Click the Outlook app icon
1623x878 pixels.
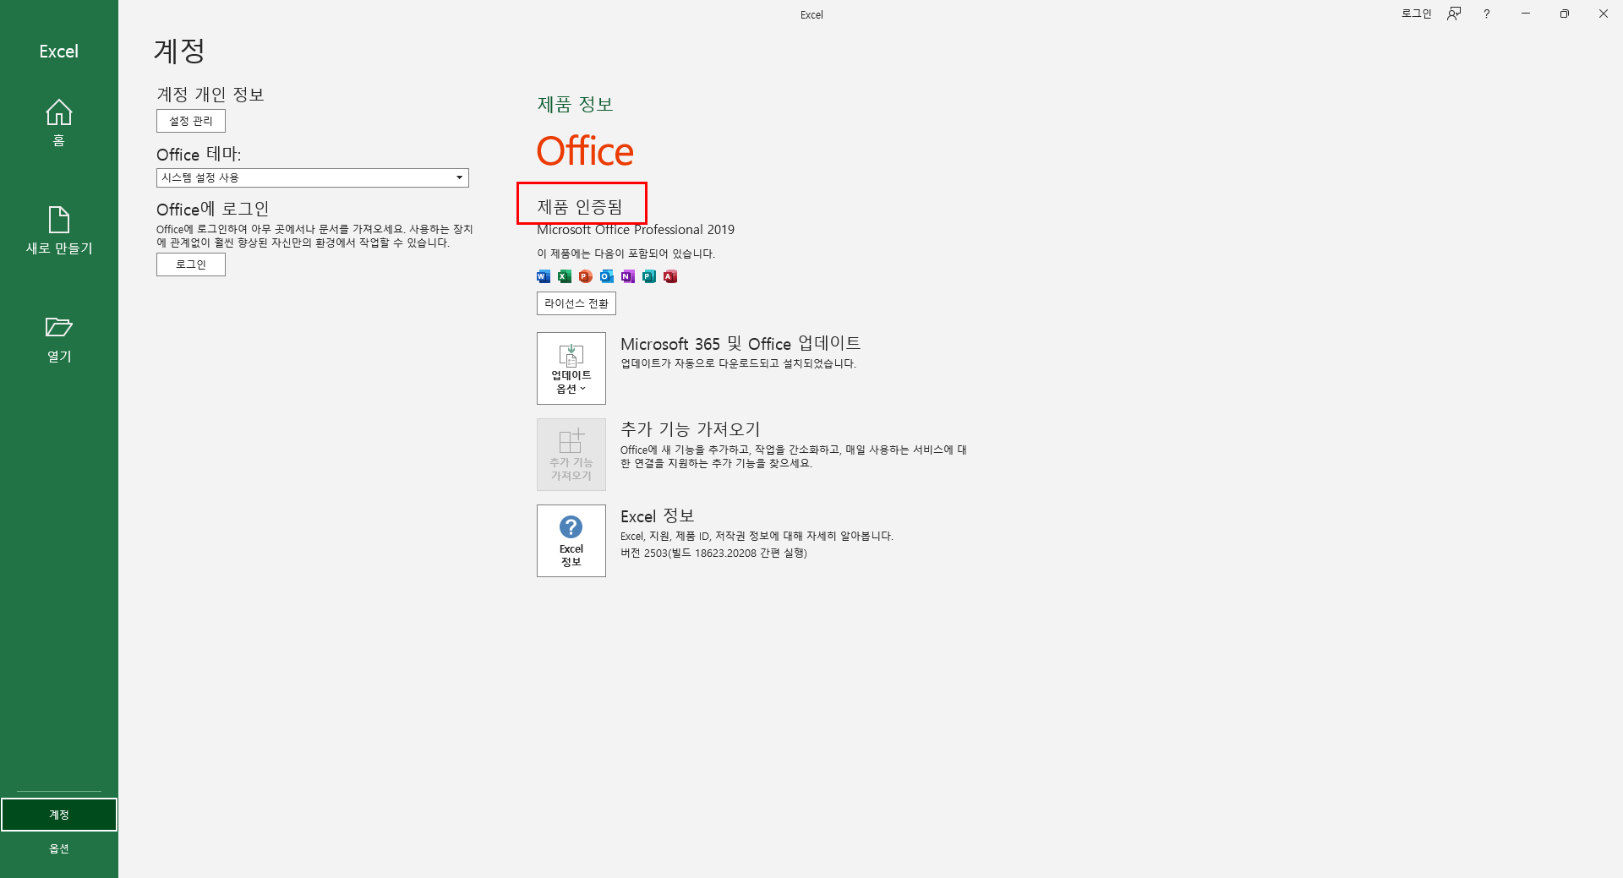[607, 276]
